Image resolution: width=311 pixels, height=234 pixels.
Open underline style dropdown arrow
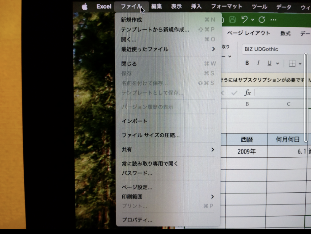277,63
